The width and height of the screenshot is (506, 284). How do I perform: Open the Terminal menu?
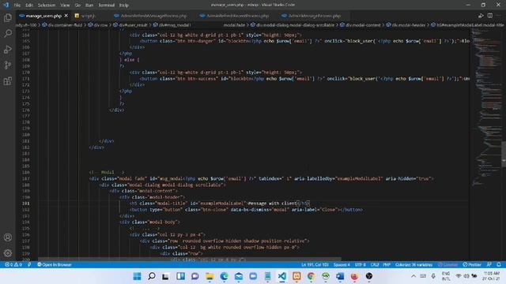pyautogui.click(x=106, y=6)
